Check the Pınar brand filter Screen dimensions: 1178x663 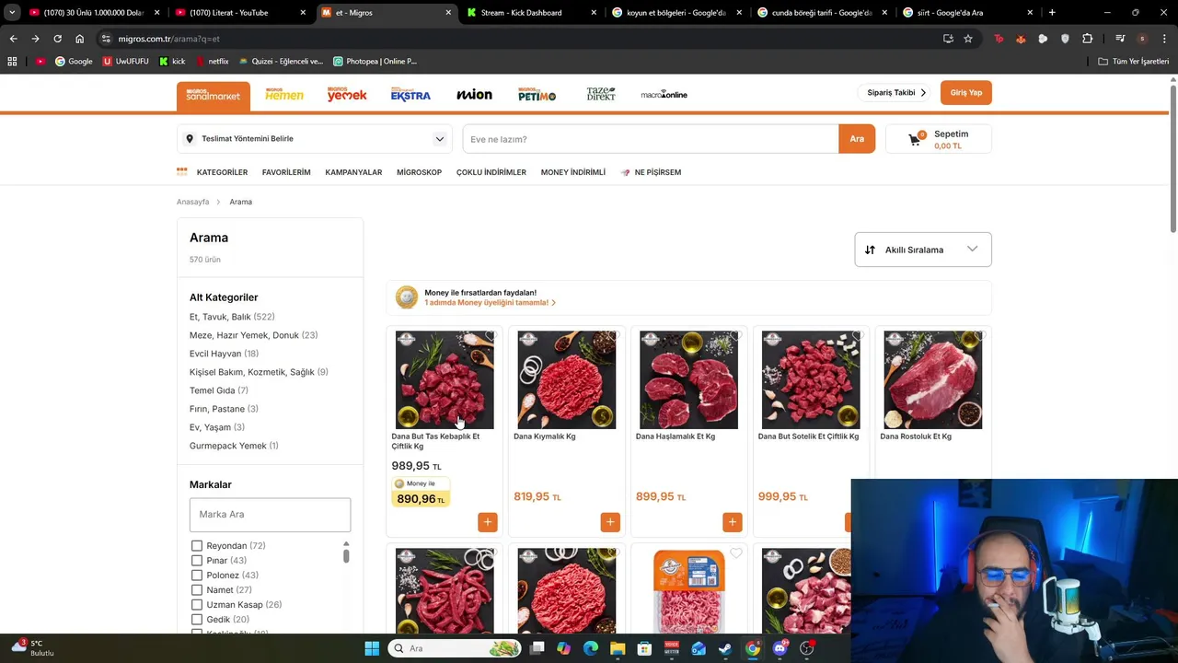(197, 561)
